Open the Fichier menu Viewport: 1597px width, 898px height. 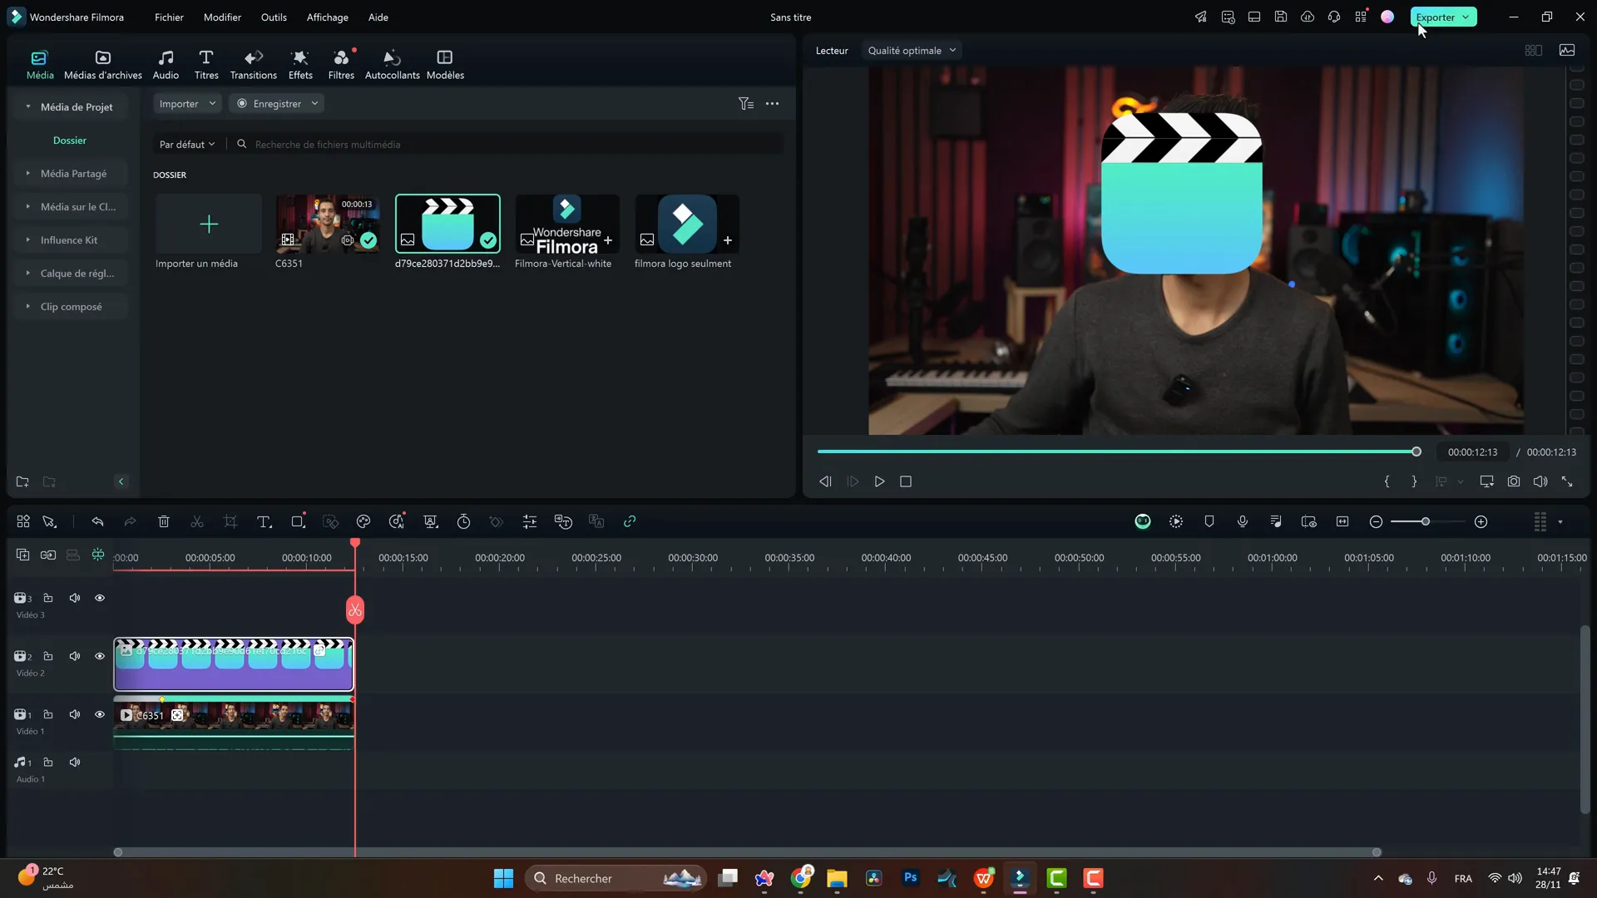point(169,17)
